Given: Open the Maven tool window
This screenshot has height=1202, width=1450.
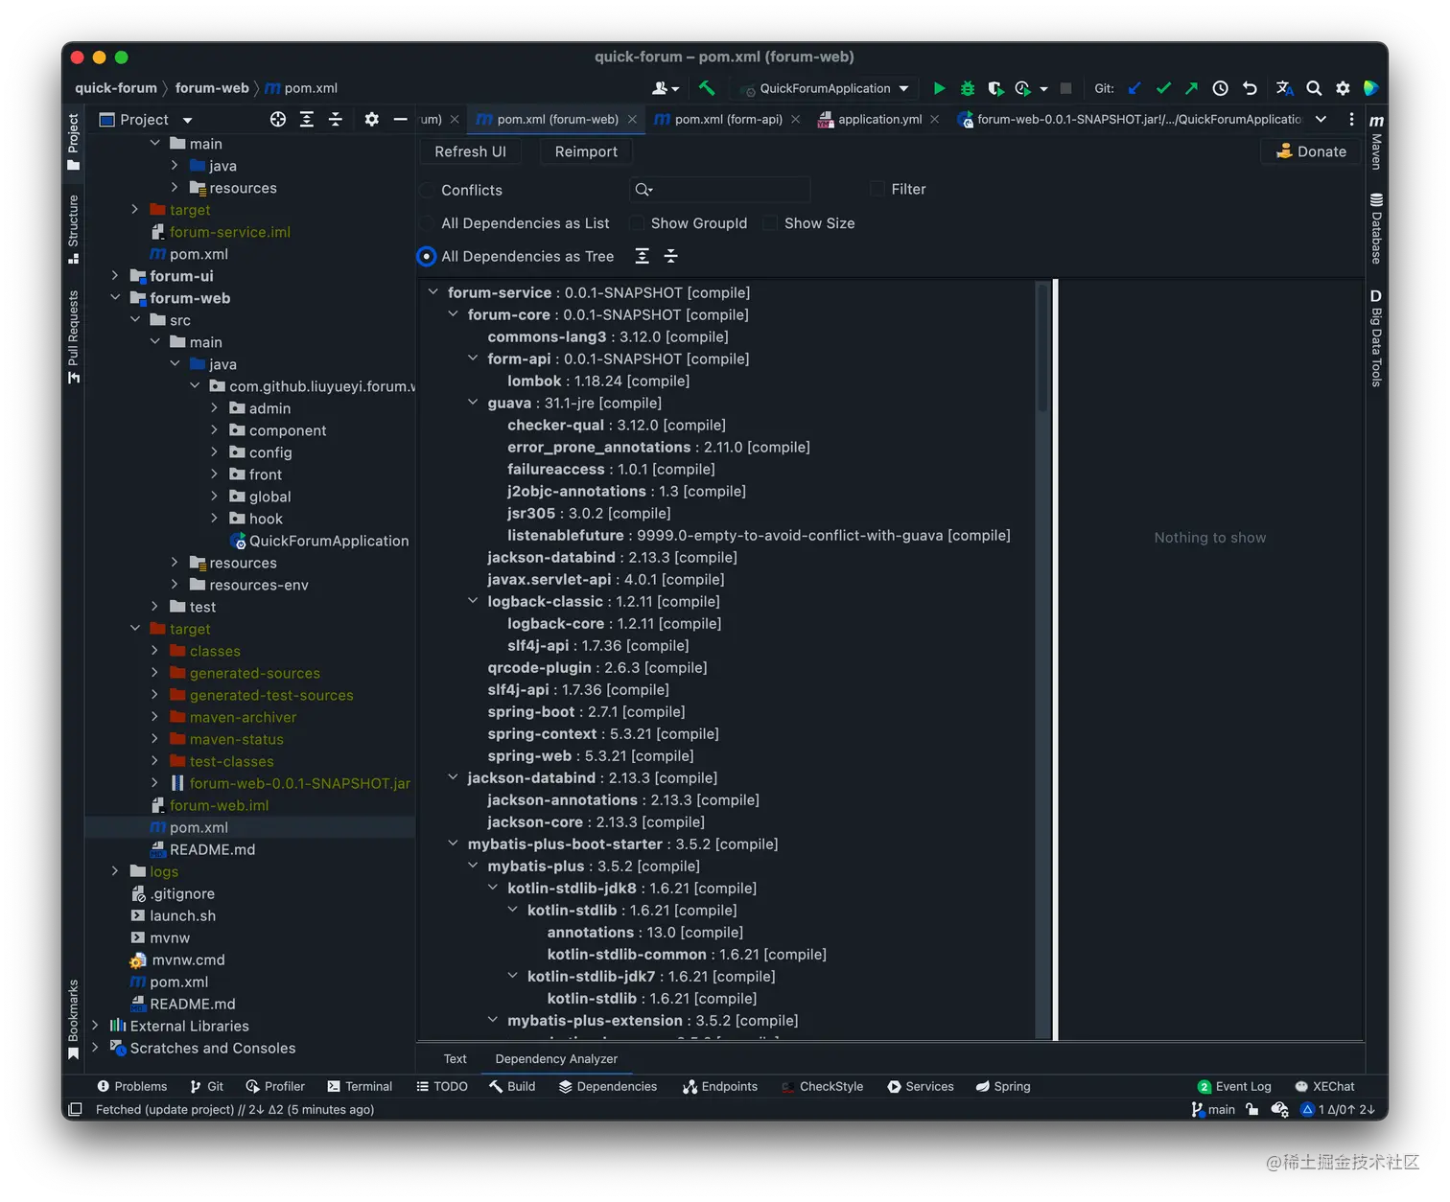Looking at the screenshot, I should [x=1376, y=142].
